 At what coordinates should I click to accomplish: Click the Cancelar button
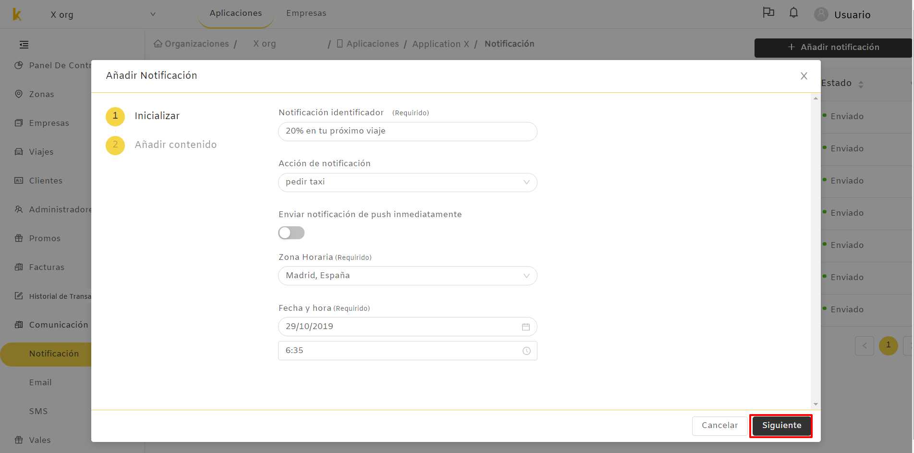pyautogui.click(x=719, y=426)
